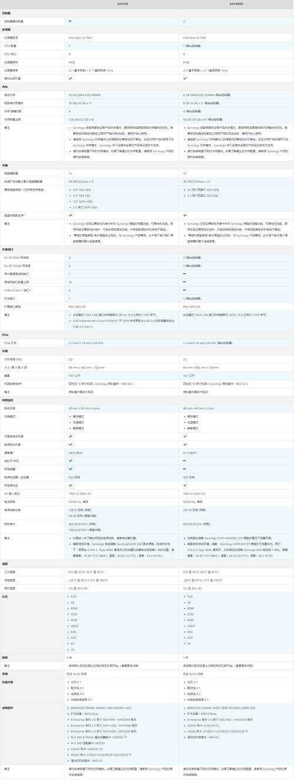Click the 电源自动恢复 checkmark under SA3400D
This screenshot has height=780, width=294.
pos(185,445)
